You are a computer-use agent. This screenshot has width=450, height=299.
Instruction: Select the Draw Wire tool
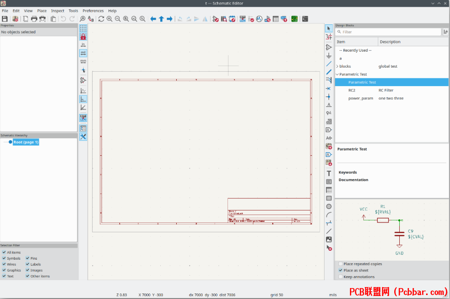pyautogui.click(x=329, y=64)
